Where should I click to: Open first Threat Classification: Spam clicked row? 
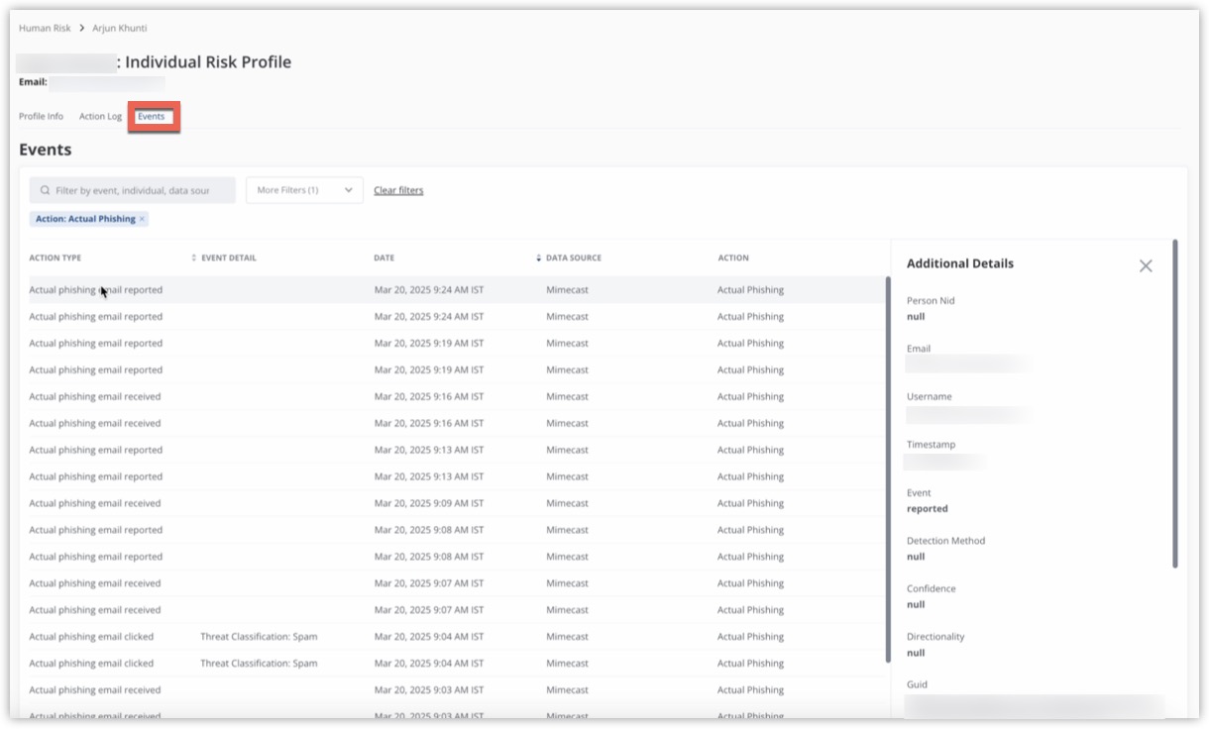pyautogui.click(x=259, y=637)
